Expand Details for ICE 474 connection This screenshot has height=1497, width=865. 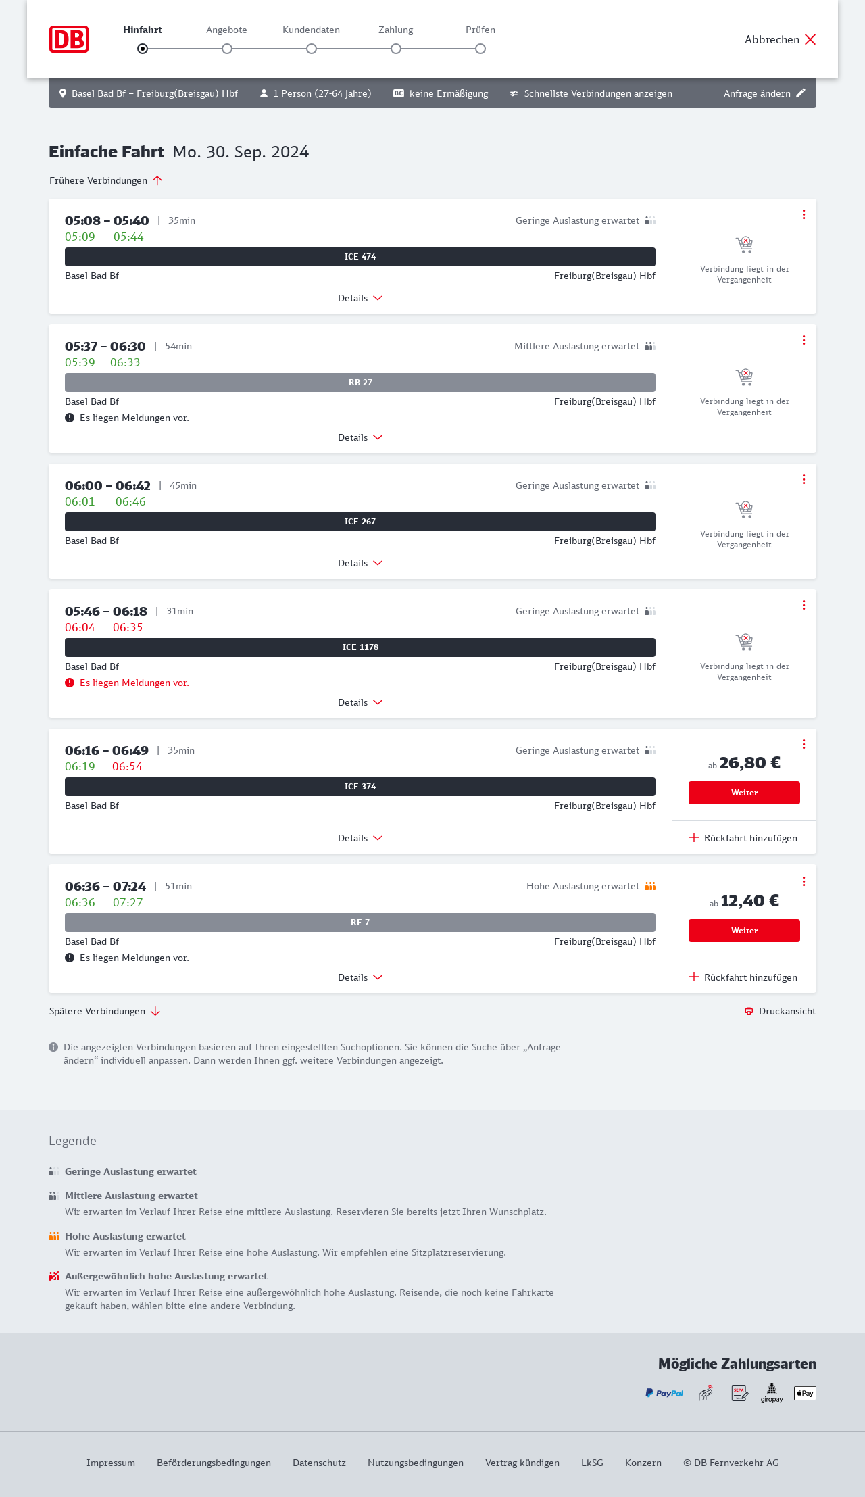(x=360, y=298)
